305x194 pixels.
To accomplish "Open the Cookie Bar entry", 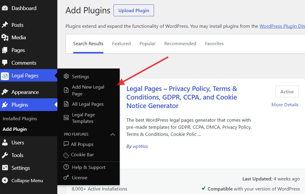I will pyautogui.click(x=82, y=155).
